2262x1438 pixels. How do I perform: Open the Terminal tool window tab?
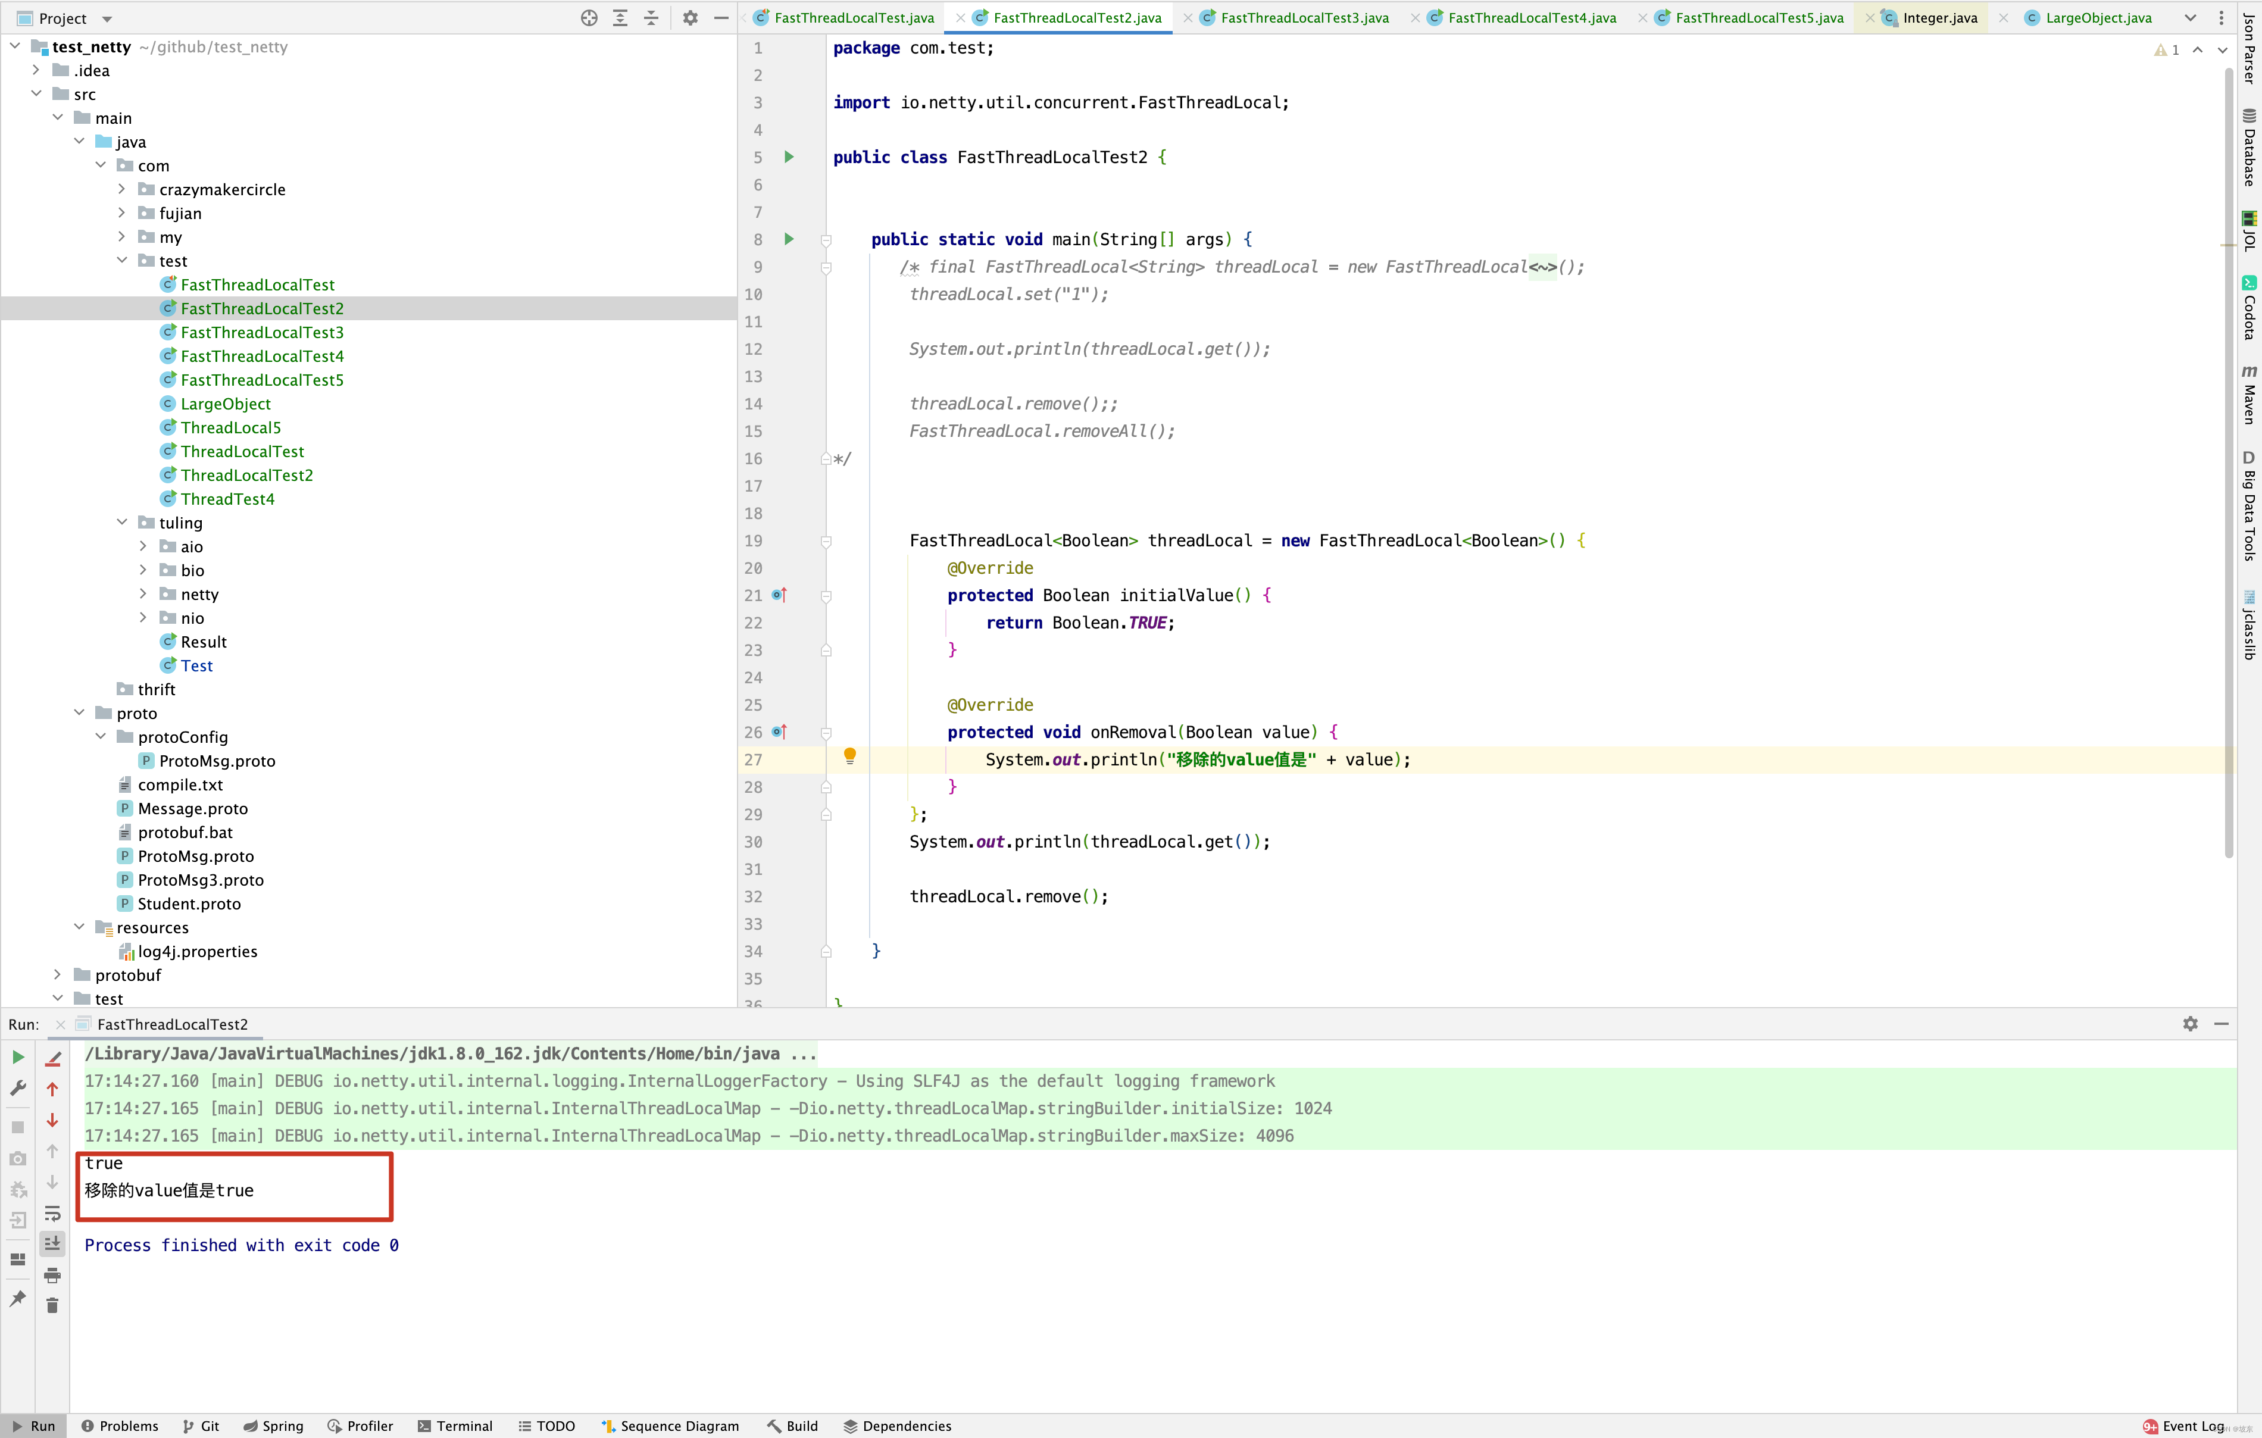pyautogui.click(x=455, y=1426)
